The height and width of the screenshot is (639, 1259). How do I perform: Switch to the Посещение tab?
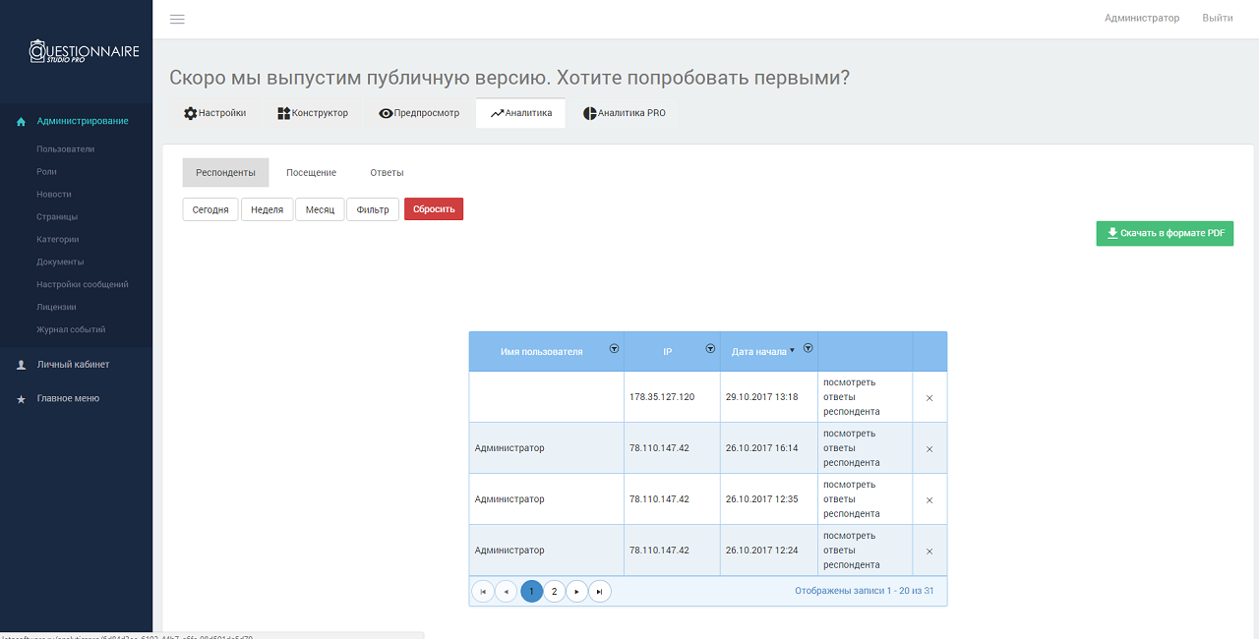point(311,172)
